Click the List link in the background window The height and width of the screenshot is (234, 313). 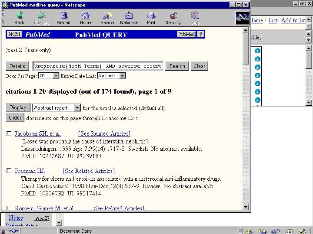coord(273,20)
